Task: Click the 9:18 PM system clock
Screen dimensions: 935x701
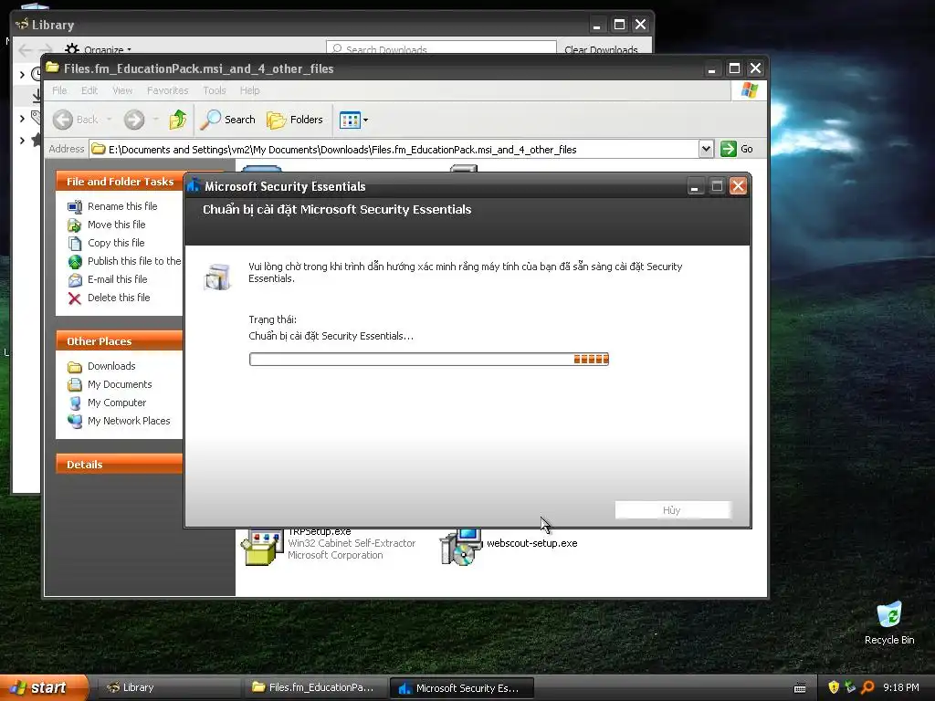Action: (x=901, y=687)
